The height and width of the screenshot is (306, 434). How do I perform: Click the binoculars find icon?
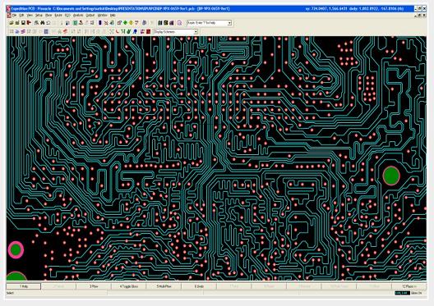(x=43, y=23)
